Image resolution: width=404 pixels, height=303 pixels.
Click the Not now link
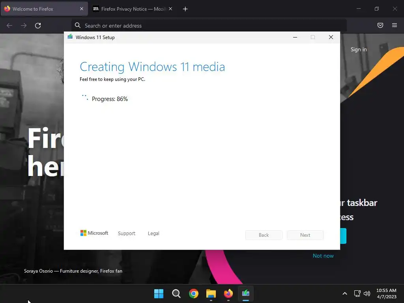tap(323, 256)
